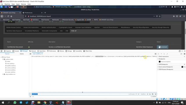Click the debugger pause button
Screen dimensions: 186x105
point(158,54)
